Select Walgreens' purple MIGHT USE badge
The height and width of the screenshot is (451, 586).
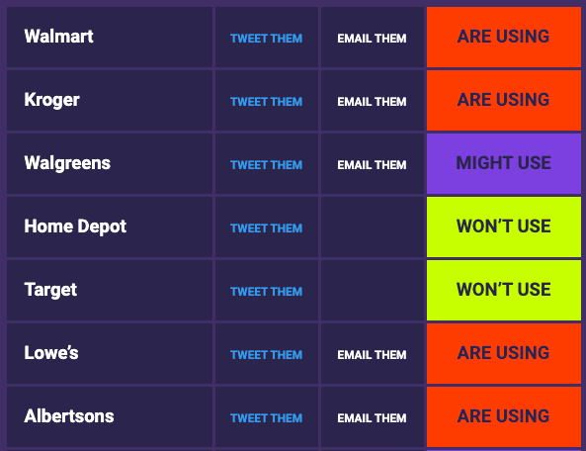pos(504,163)
